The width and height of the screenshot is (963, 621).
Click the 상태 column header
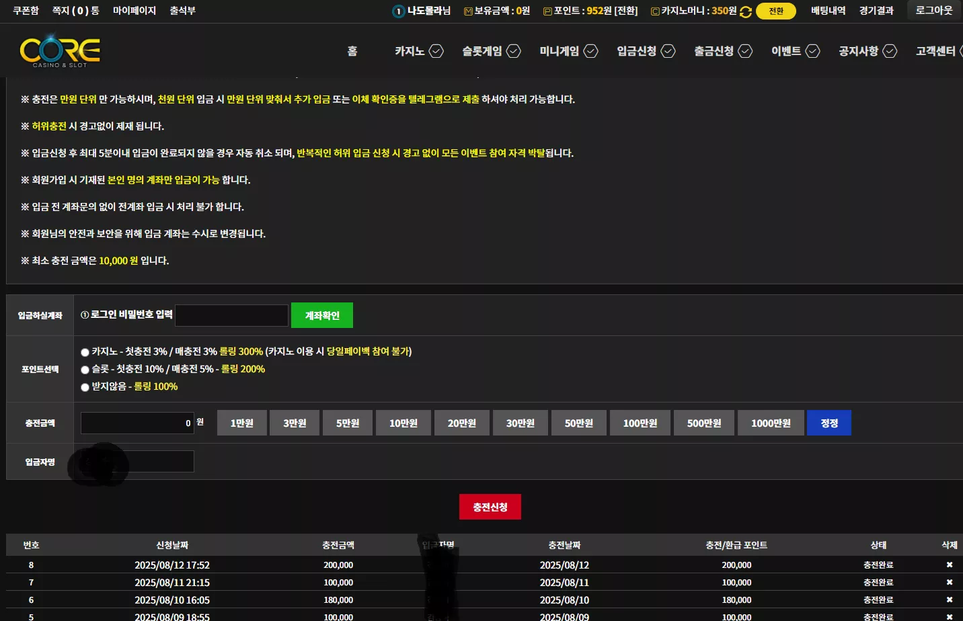click(x=878, y=545)
